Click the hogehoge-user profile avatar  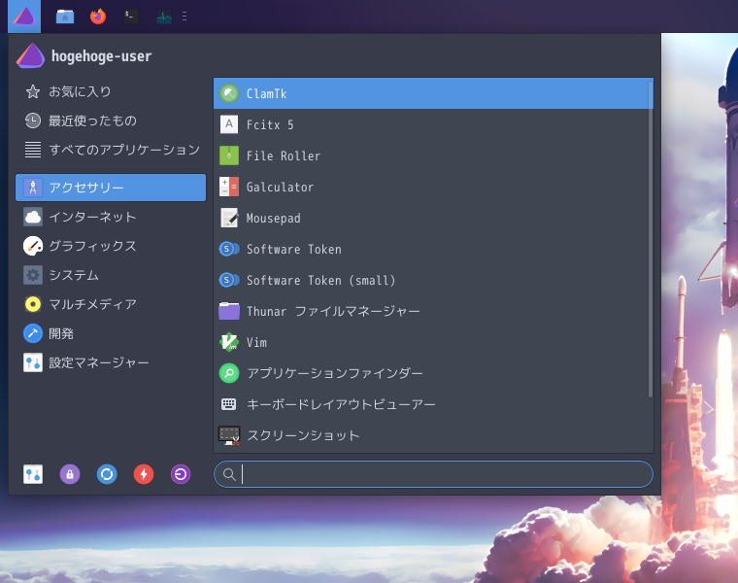click(31, 55)
